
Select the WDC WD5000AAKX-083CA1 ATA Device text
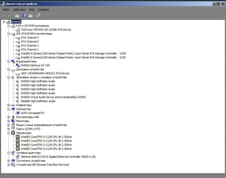point(45,73)
